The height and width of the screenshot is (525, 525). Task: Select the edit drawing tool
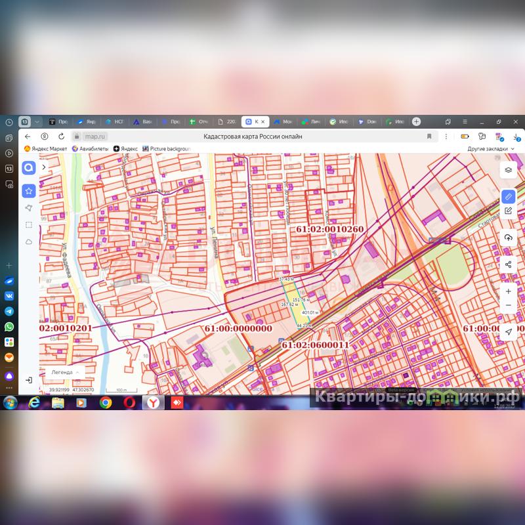pyautogui.click(x=508, y=211)
